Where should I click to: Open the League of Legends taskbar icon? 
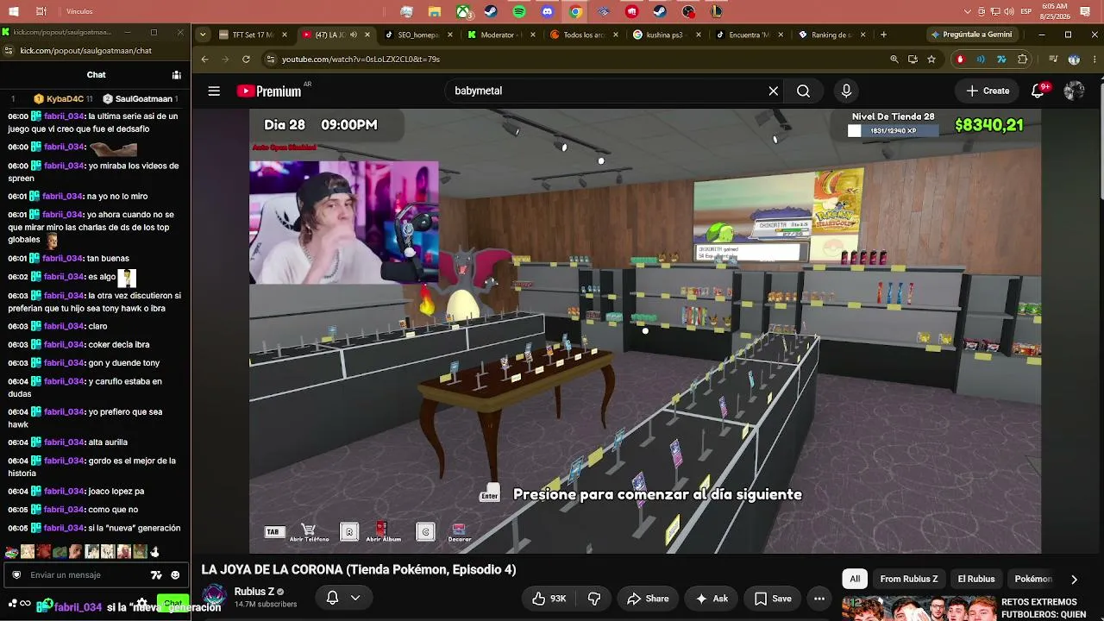716,12
